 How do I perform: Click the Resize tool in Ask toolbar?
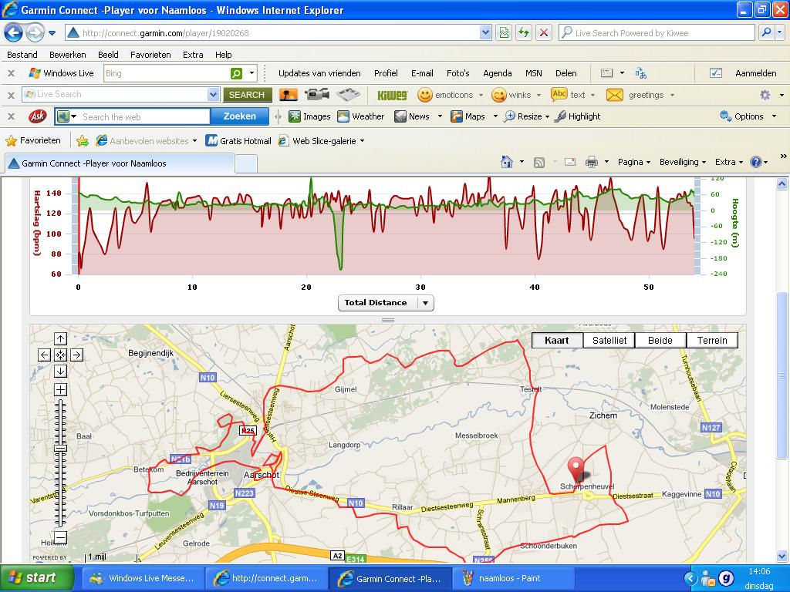523,117
